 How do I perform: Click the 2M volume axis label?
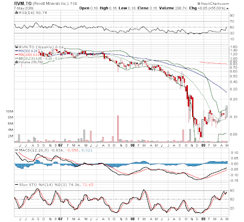pos(10,136)
